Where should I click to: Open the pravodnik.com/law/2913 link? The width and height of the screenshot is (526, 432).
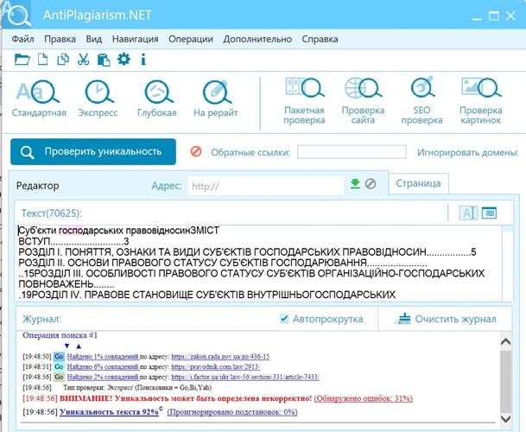point(216,366)
